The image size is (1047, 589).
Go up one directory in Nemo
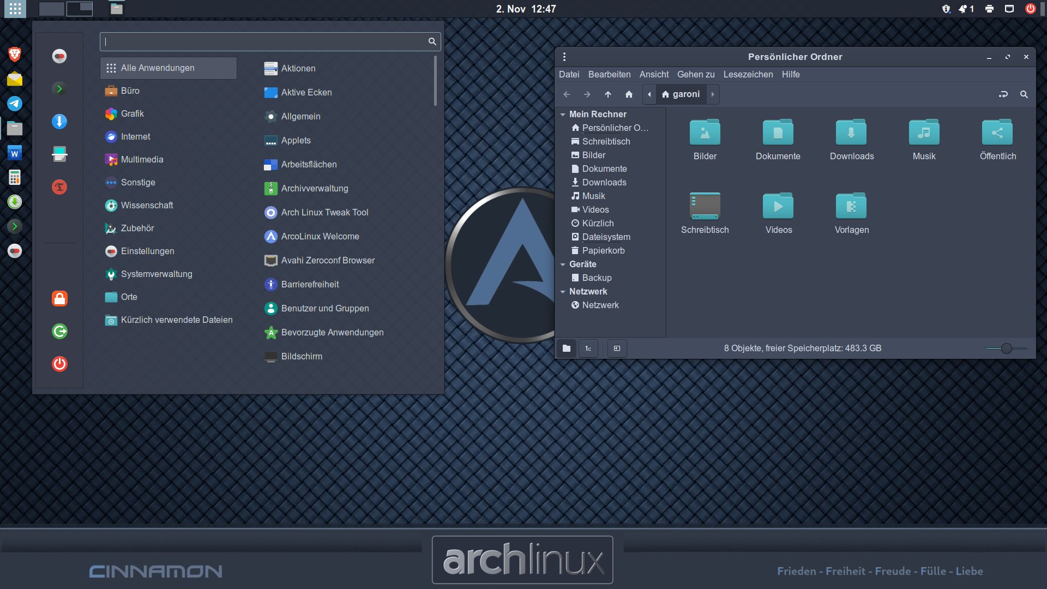click(x=608, y=94)
